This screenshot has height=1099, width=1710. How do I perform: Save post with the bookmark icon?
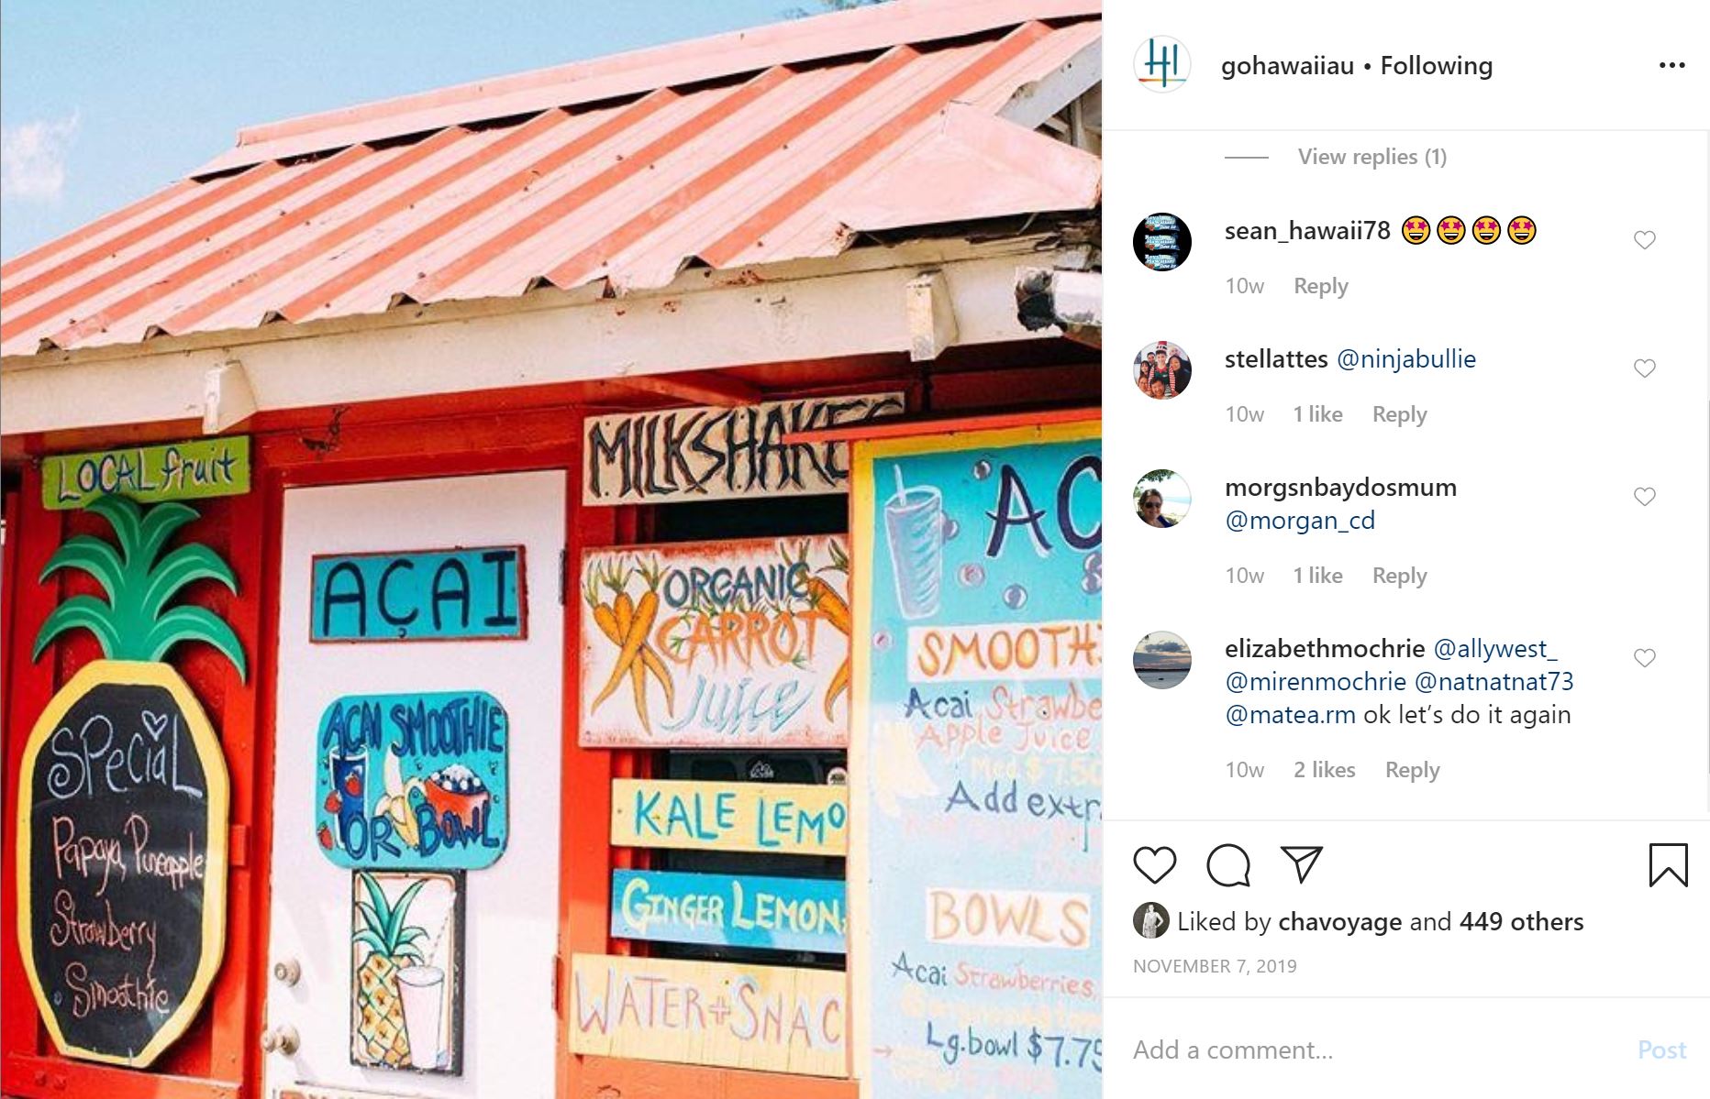(x=1668, y=865)
